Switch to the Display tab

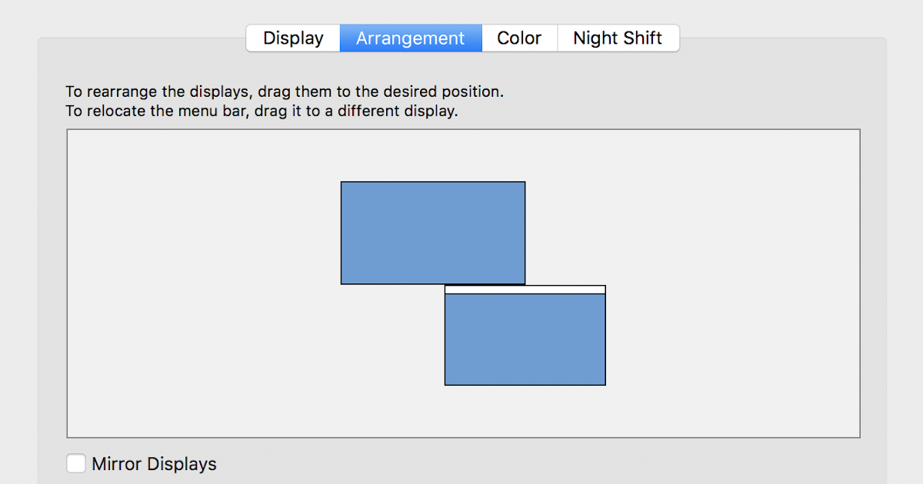(x=292, y=38)
